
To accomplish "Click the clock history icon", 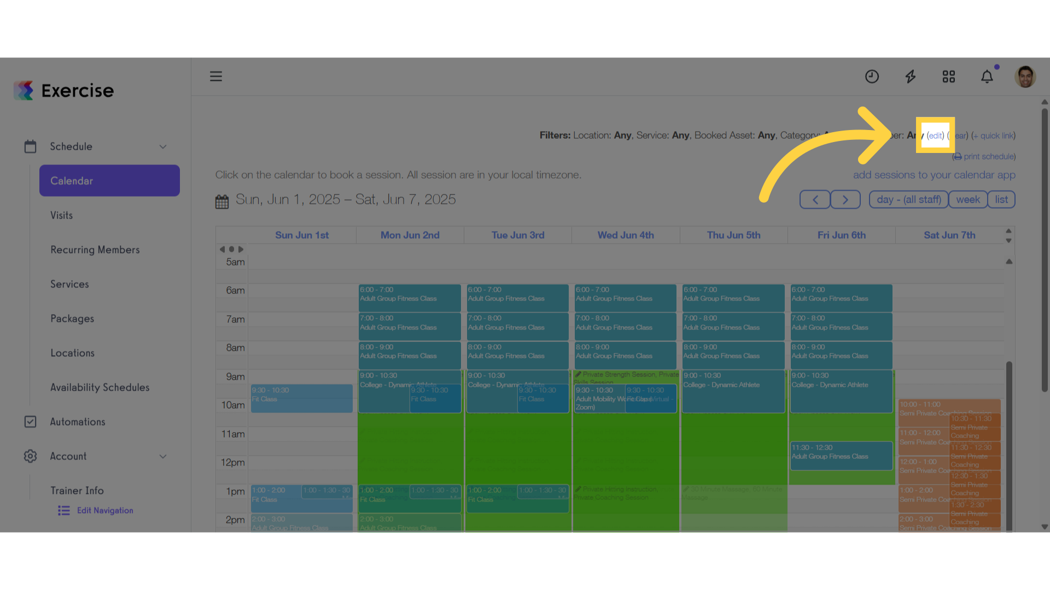I will point(872,76).
